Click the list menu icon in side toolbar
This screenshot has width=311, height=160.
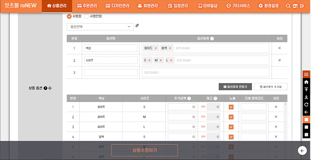(x=306, y=74)
